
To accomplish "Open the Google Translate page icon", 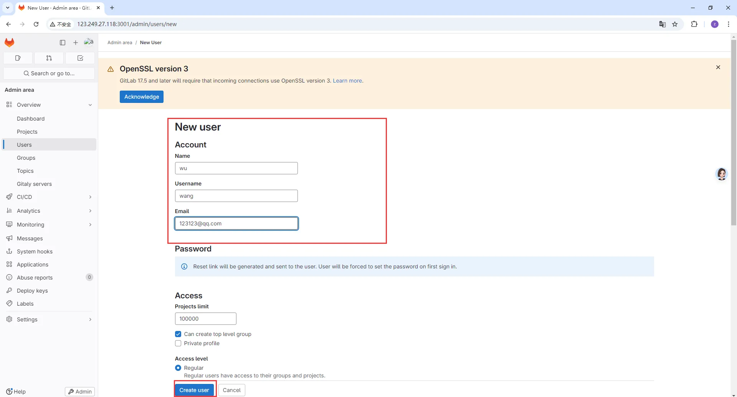I will 663,24.
